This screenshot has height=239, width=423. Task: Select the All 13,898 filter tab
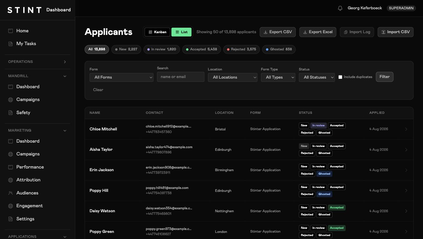click(x=97, y=49)
